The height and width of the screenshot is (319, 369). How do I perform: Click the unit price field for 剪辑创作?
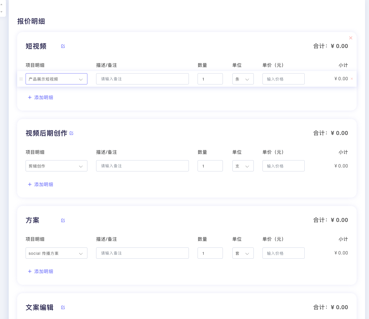click(x=284, y=166)
